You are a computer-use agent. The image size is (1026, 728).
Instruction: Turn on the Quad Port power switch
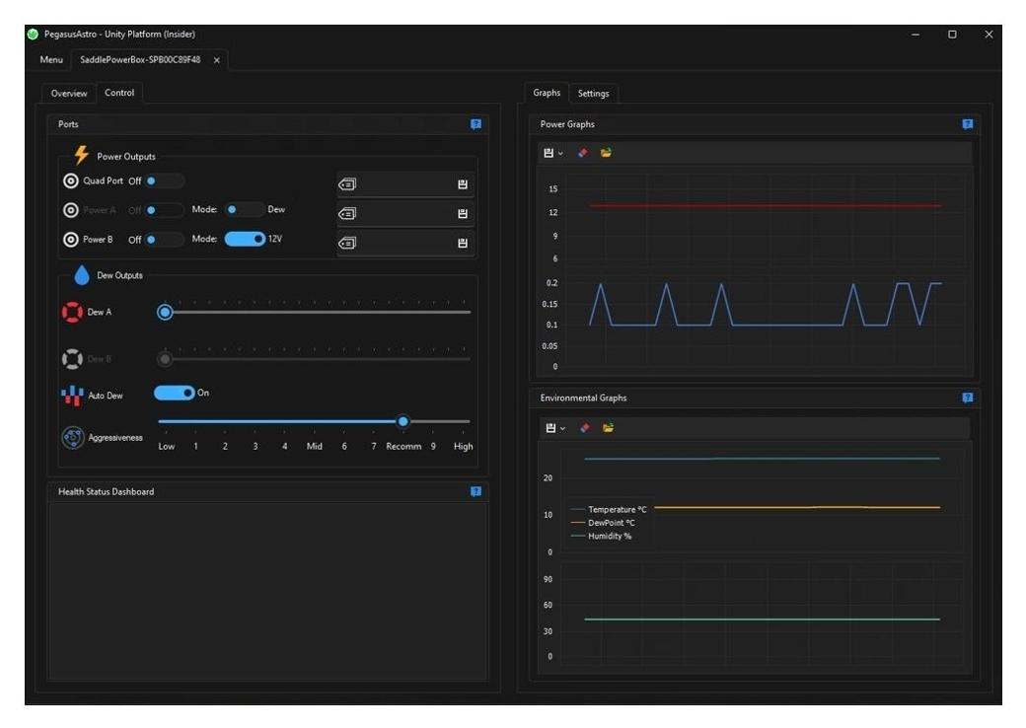coord(164,181)
